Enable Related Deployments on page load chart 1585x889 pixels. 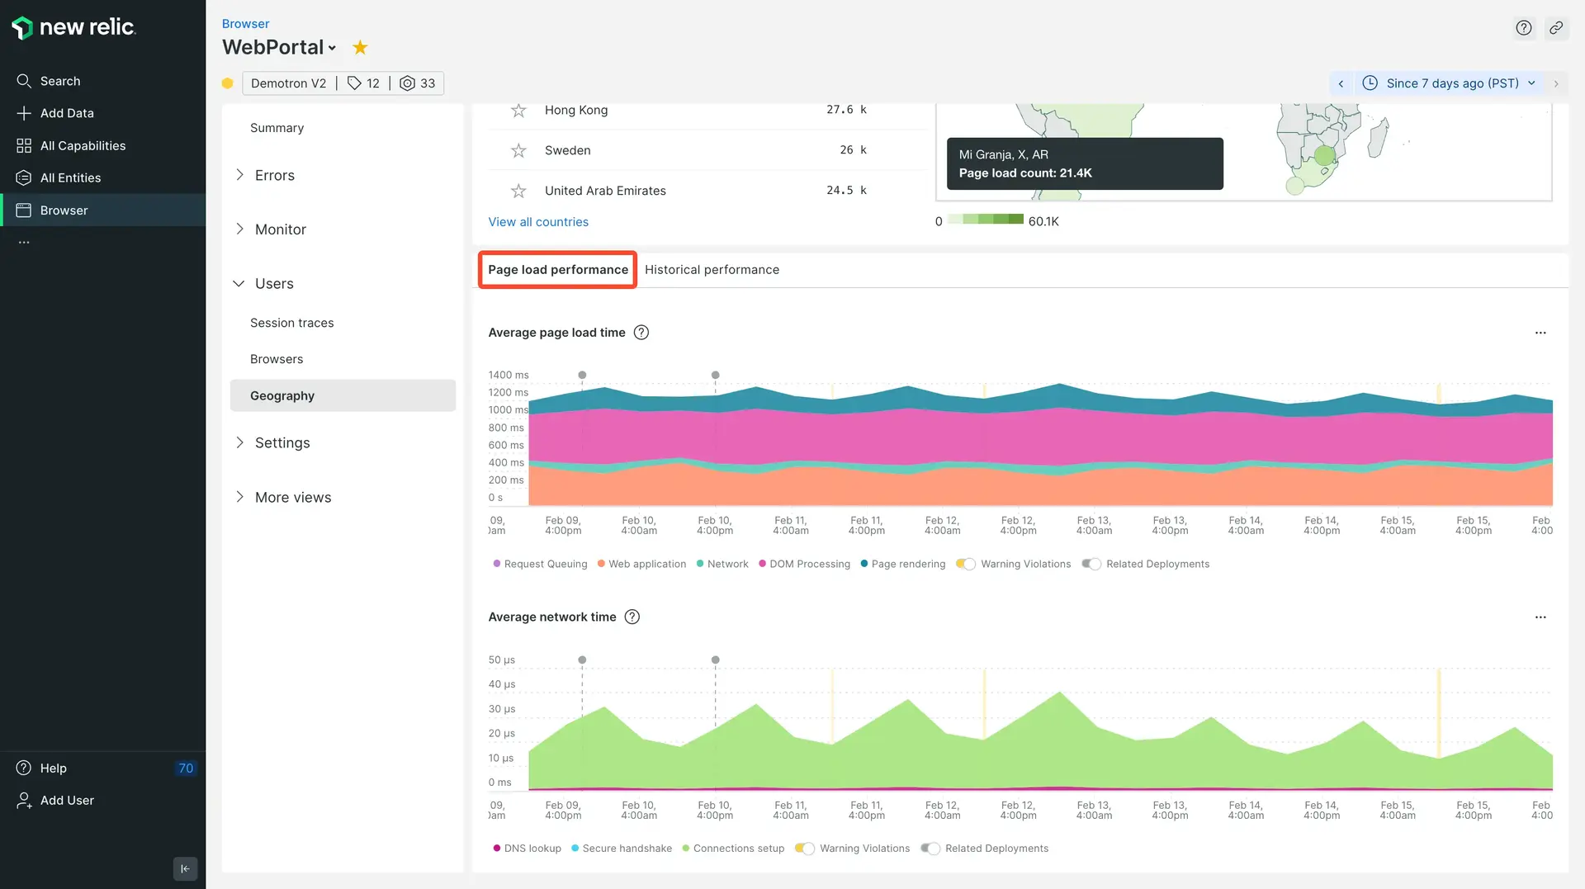pyautogui.click(x=1091, y=565)
